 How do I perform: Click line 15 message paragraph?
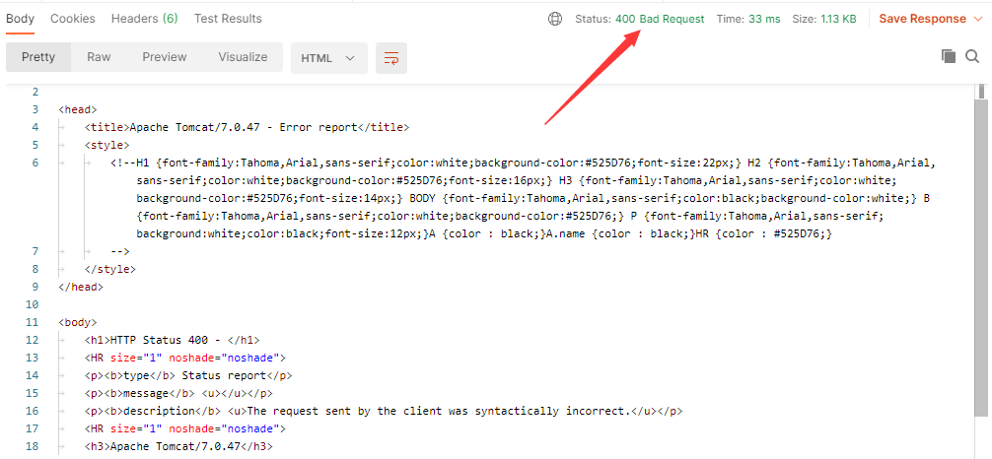[179, 393]
